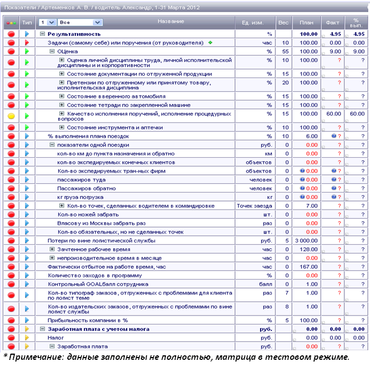Click red circle for Фактически отбытое на работе время
The height and width of the screenshot is (365, 370).
11,266
